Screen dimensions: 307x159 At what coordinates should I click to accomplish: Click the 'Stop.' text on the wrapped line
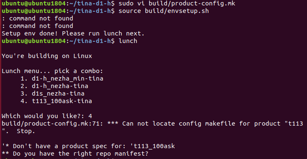[26, 131]
